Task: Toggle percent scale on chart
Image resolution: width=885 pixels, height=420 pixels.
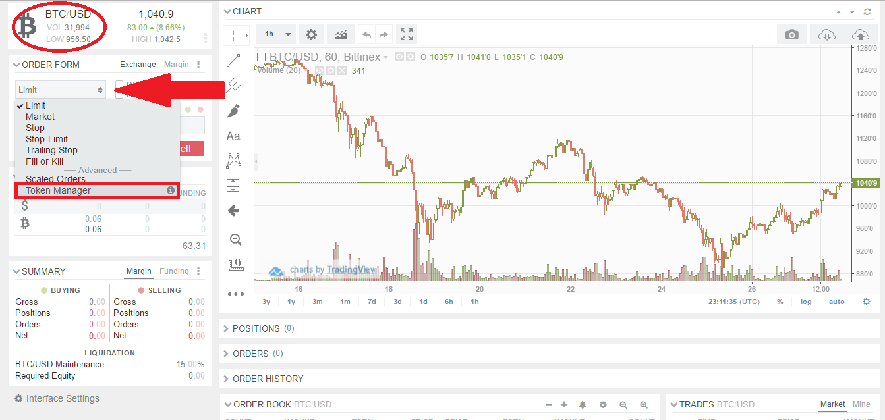Action: (x=780, y=302)
